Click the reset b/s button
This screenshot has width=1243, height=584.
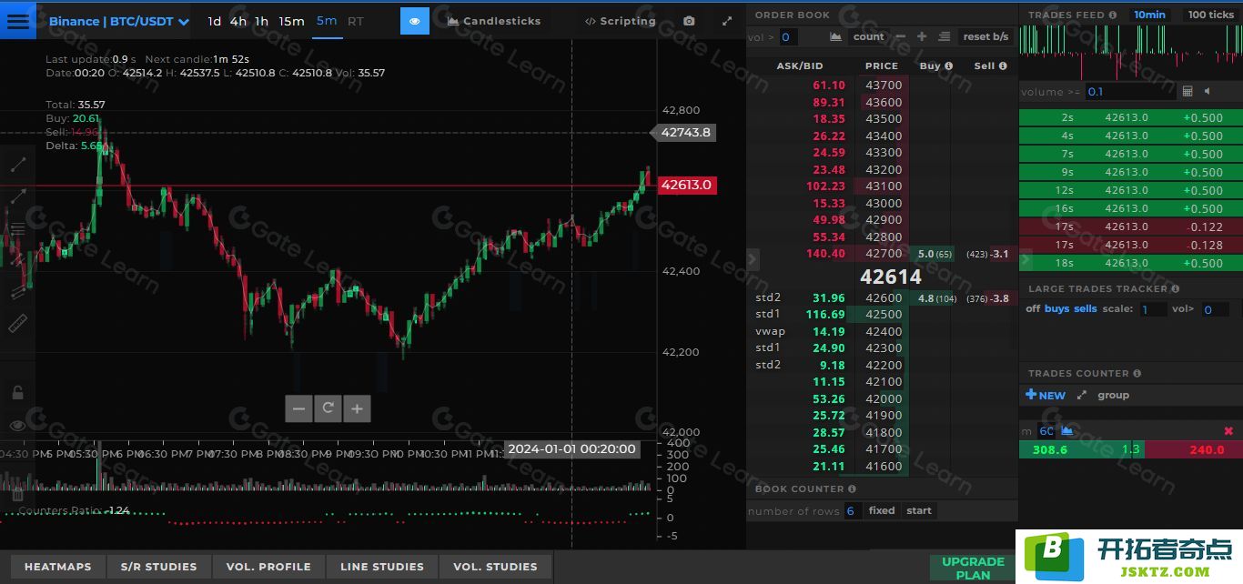(985, 37)
